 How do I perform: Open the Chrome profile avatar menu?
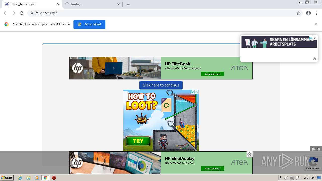[308, 13]
